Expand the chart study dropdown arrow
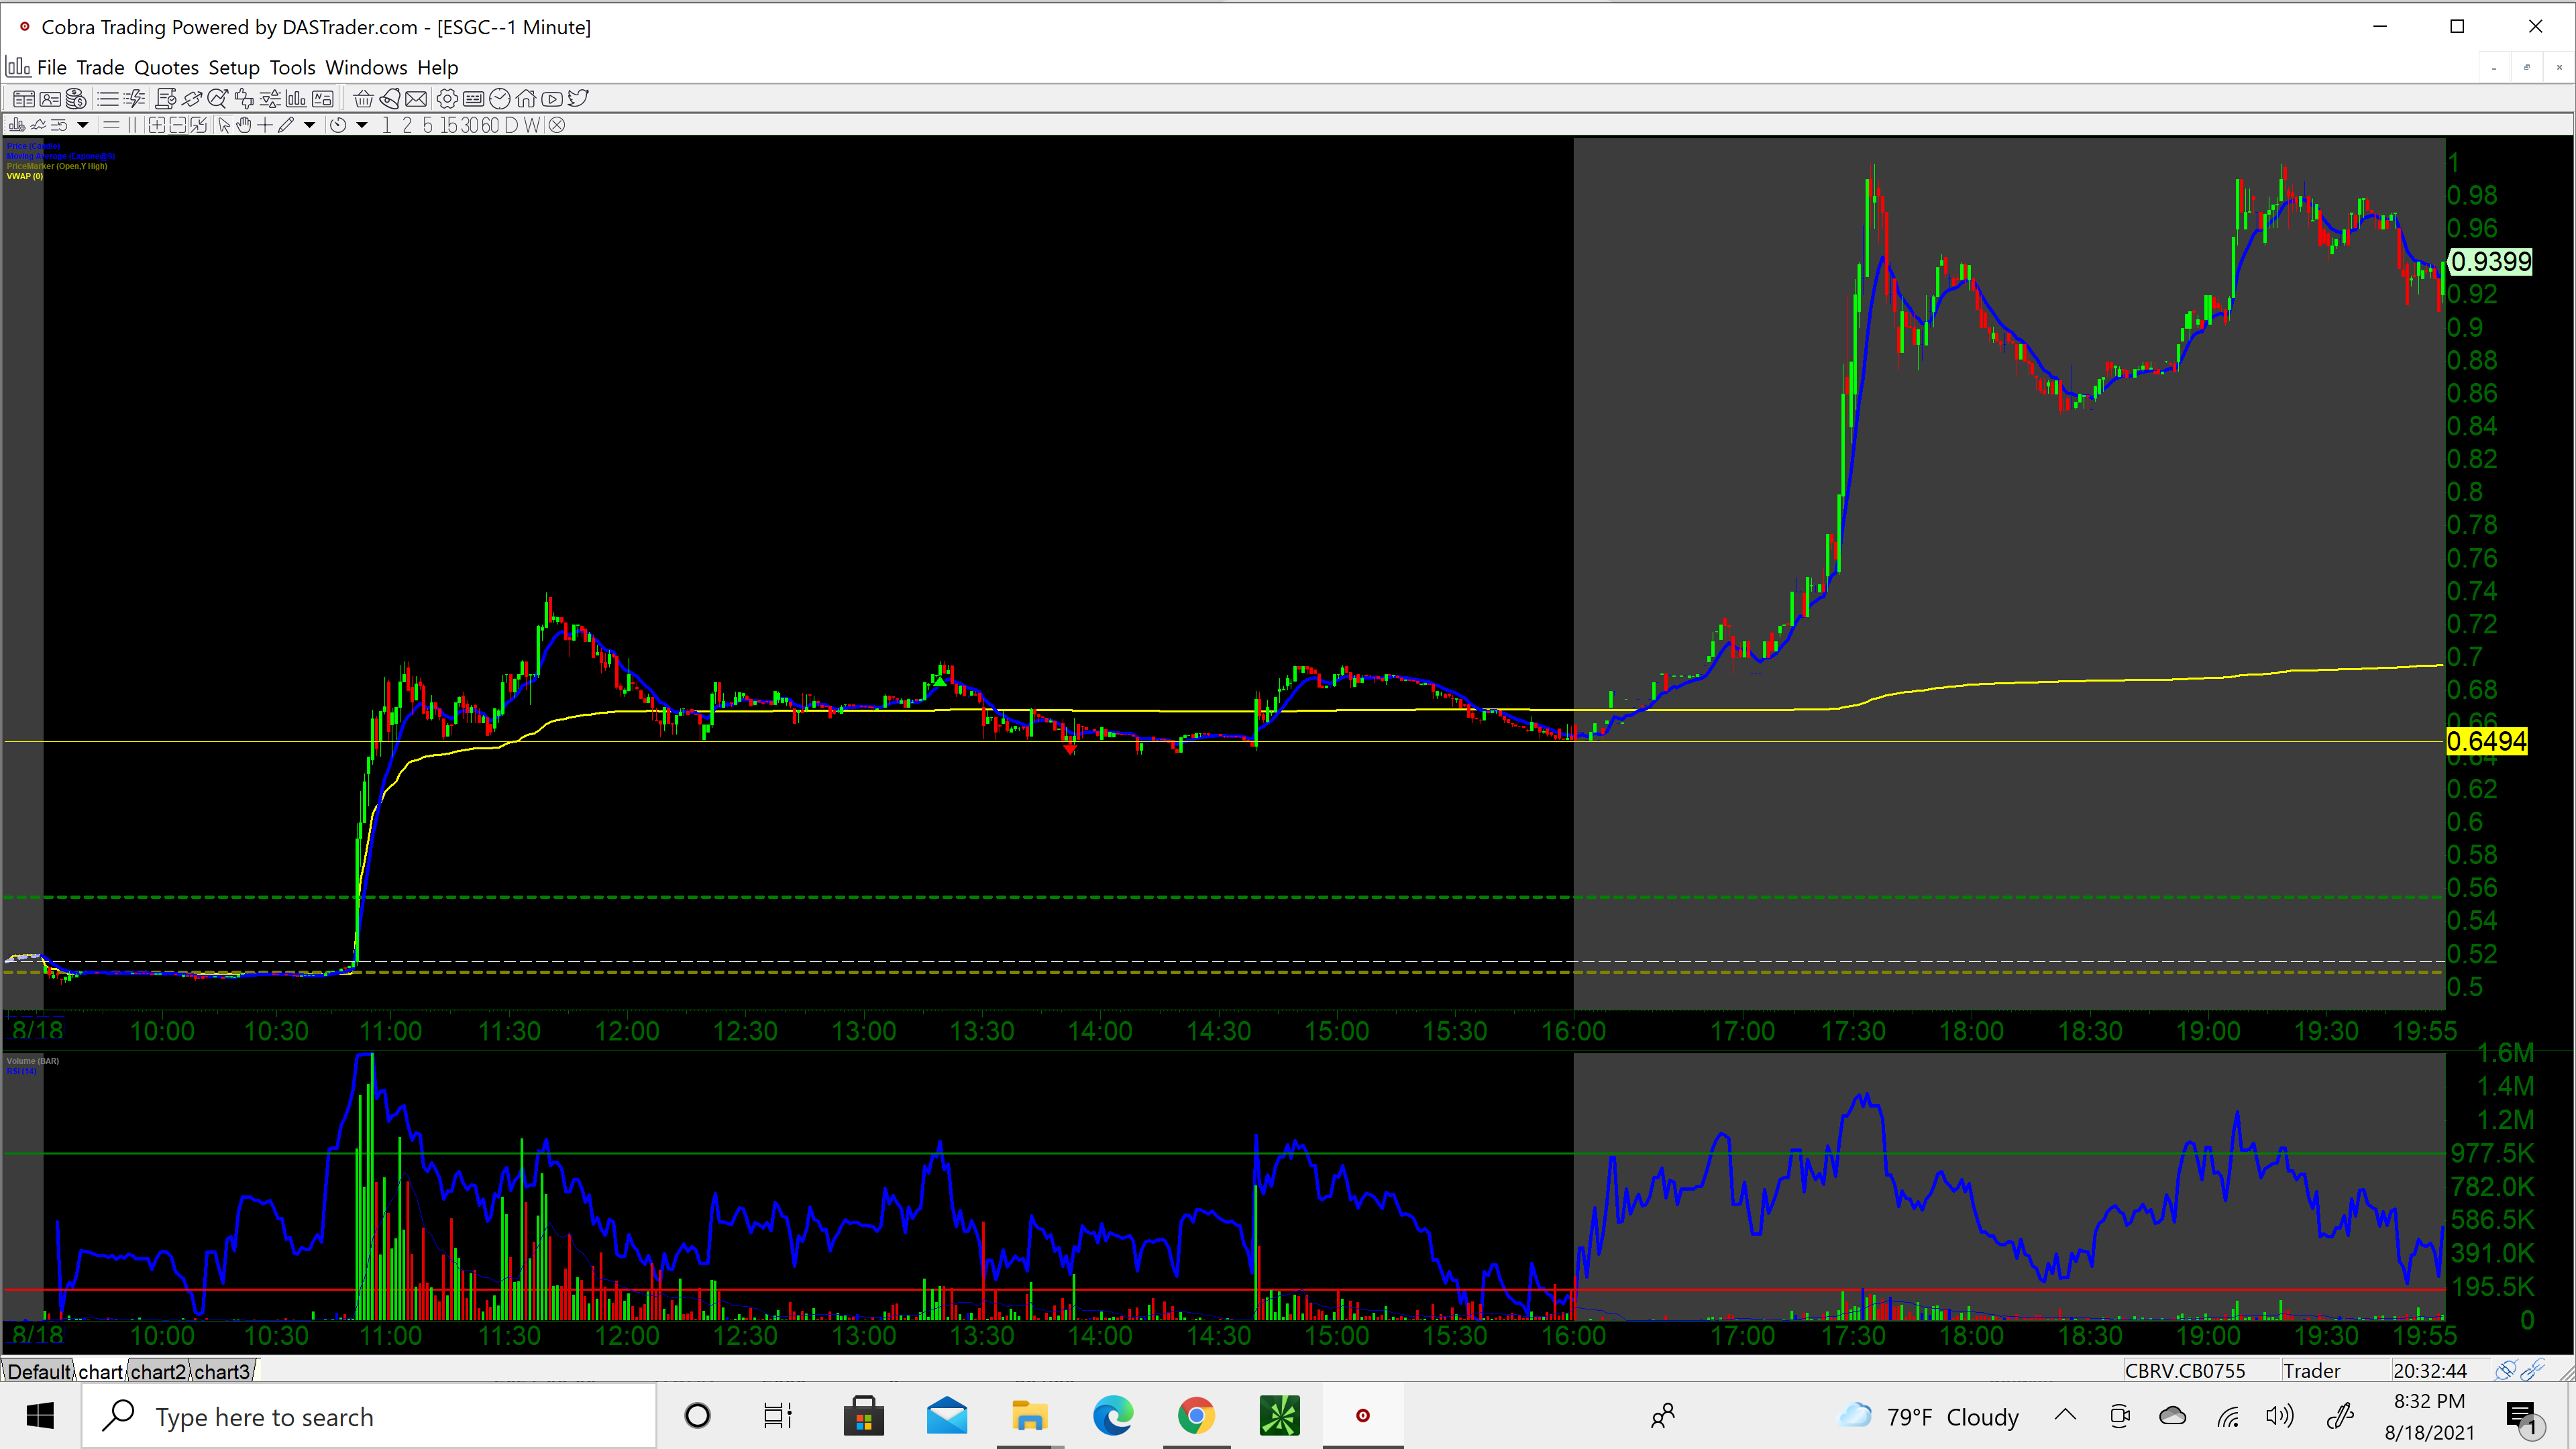 83,125
